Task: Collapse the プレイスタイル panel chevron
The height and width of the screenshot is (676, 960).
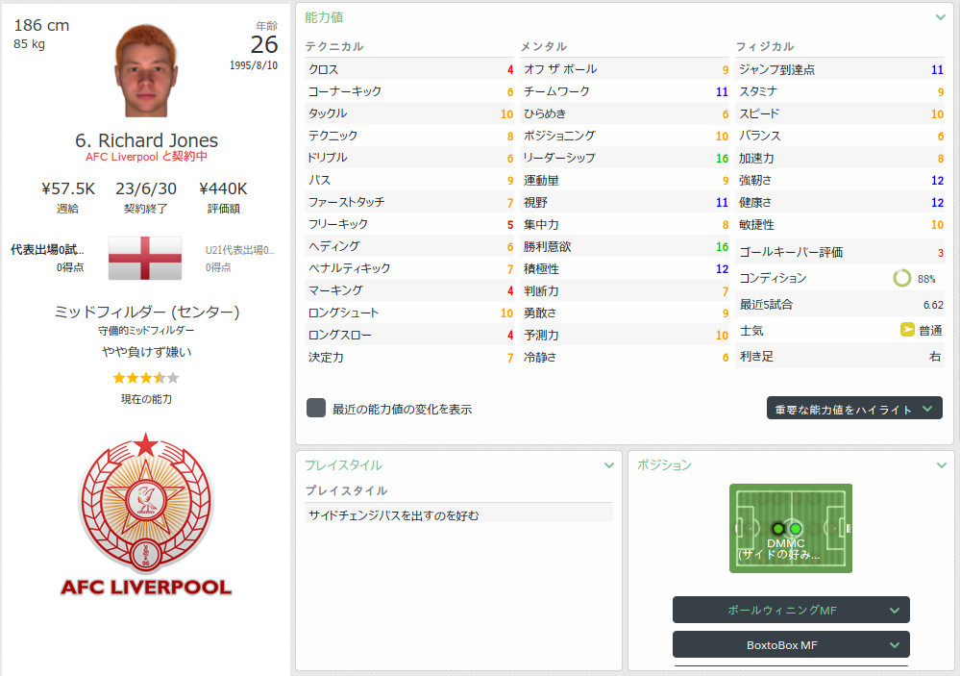Action: coord(608,465)
